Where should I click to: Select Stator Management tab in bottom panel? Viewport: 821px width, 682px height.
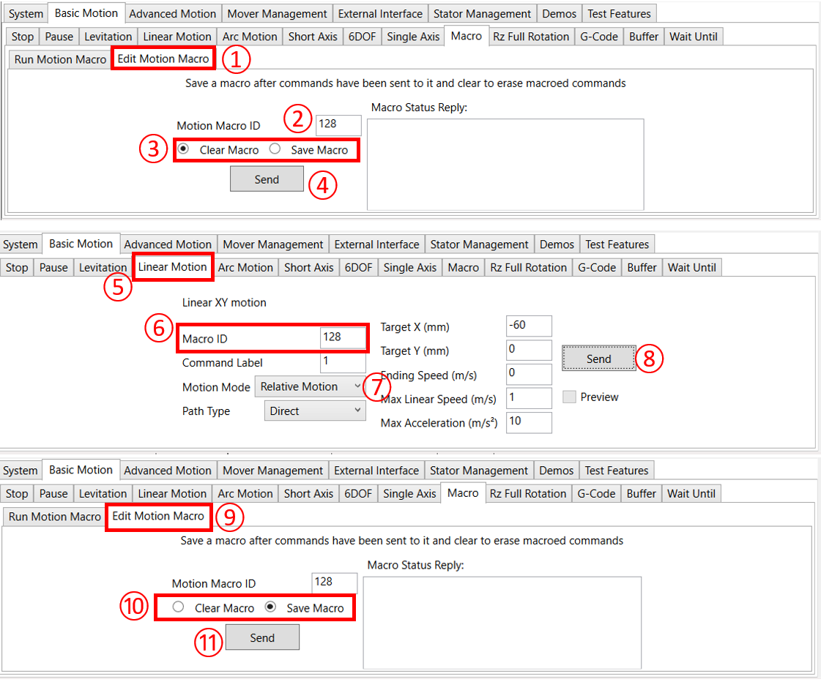click(x=480, y=471)
